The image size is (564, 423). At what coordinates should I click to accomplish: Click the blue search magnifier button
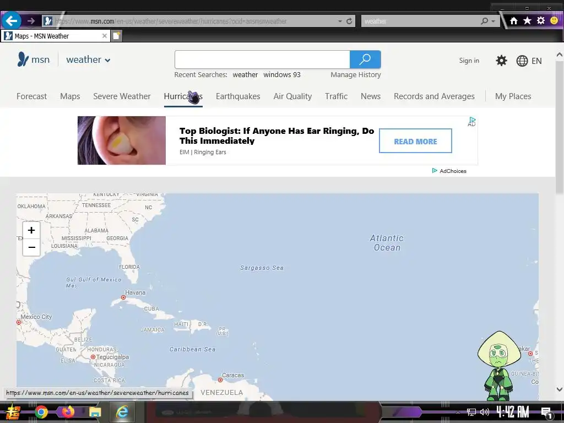click(365, 59)
